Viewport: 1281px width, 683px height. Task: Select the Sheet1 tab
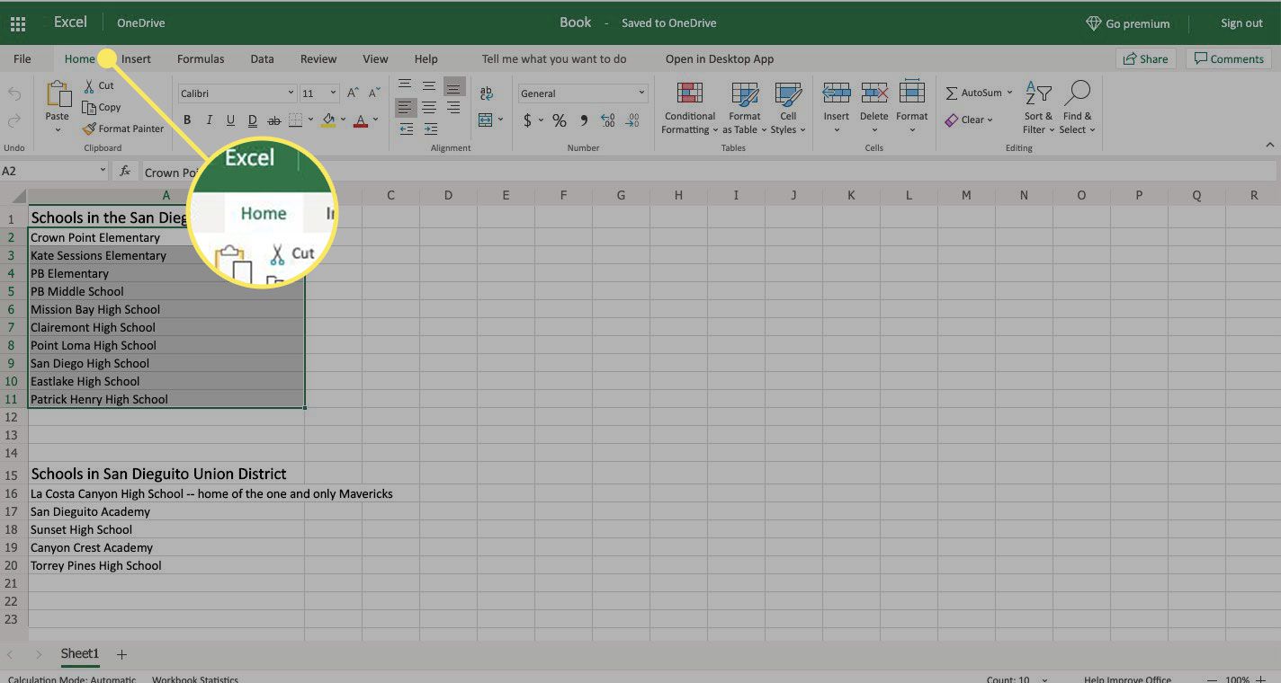point(80,654)
